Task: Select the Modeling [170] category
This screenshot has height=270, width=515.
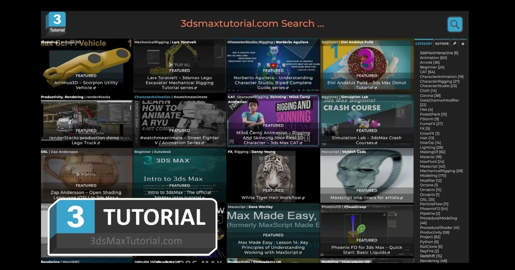Action: coord(433,176)
